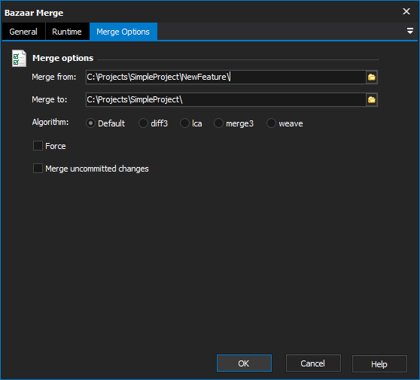
Task: Switch to the General tab
Action: (23, 32)
